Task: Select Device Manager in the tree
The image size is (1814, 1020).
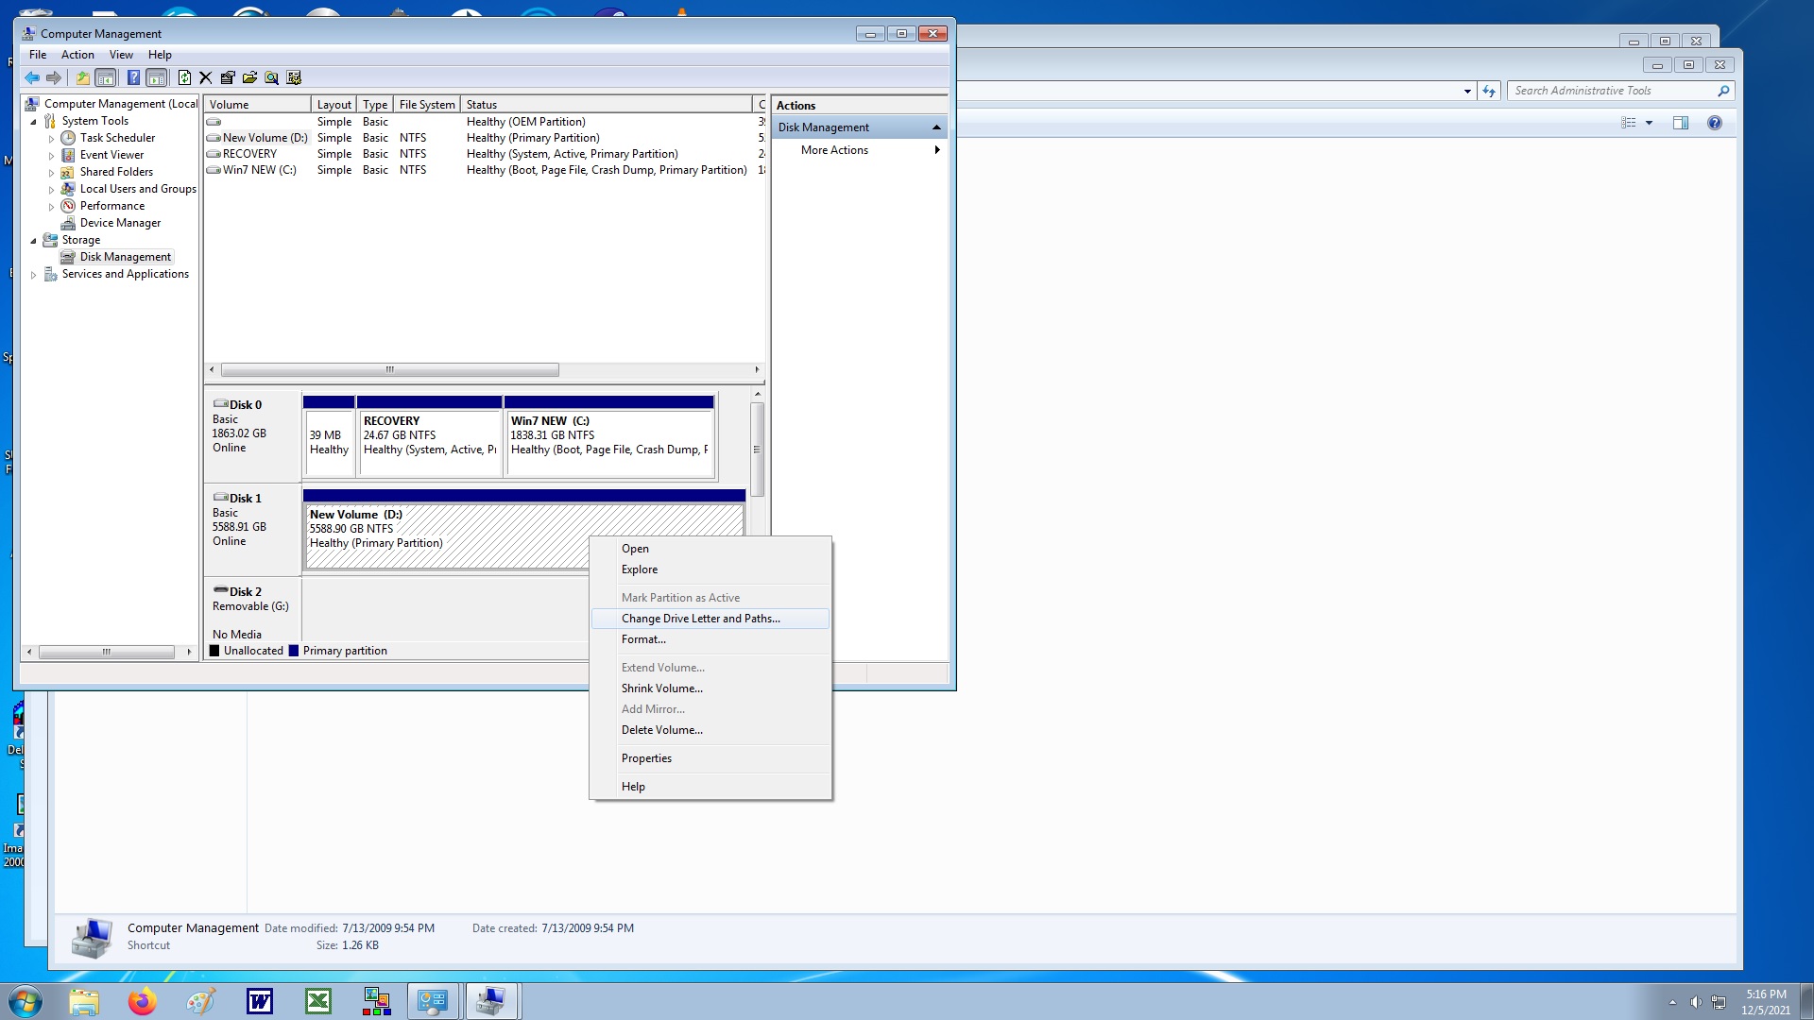Action: pyautogui.click(x=120, y=223)
